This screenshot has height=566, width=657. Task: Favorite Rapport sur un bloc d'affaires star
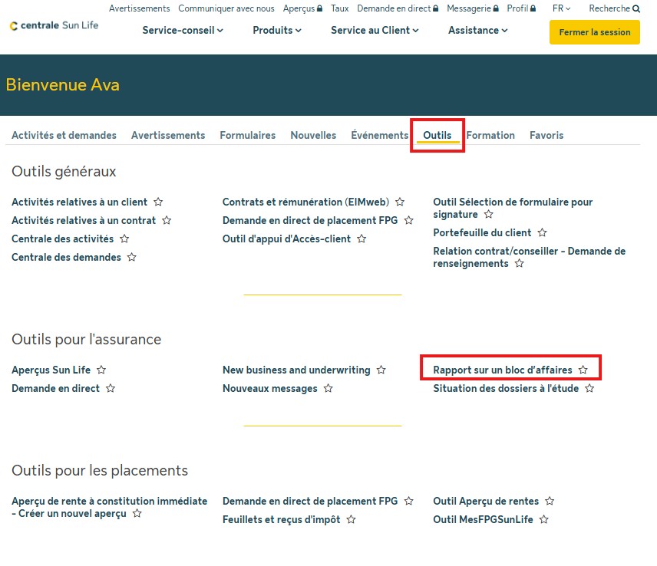[583, 370]
